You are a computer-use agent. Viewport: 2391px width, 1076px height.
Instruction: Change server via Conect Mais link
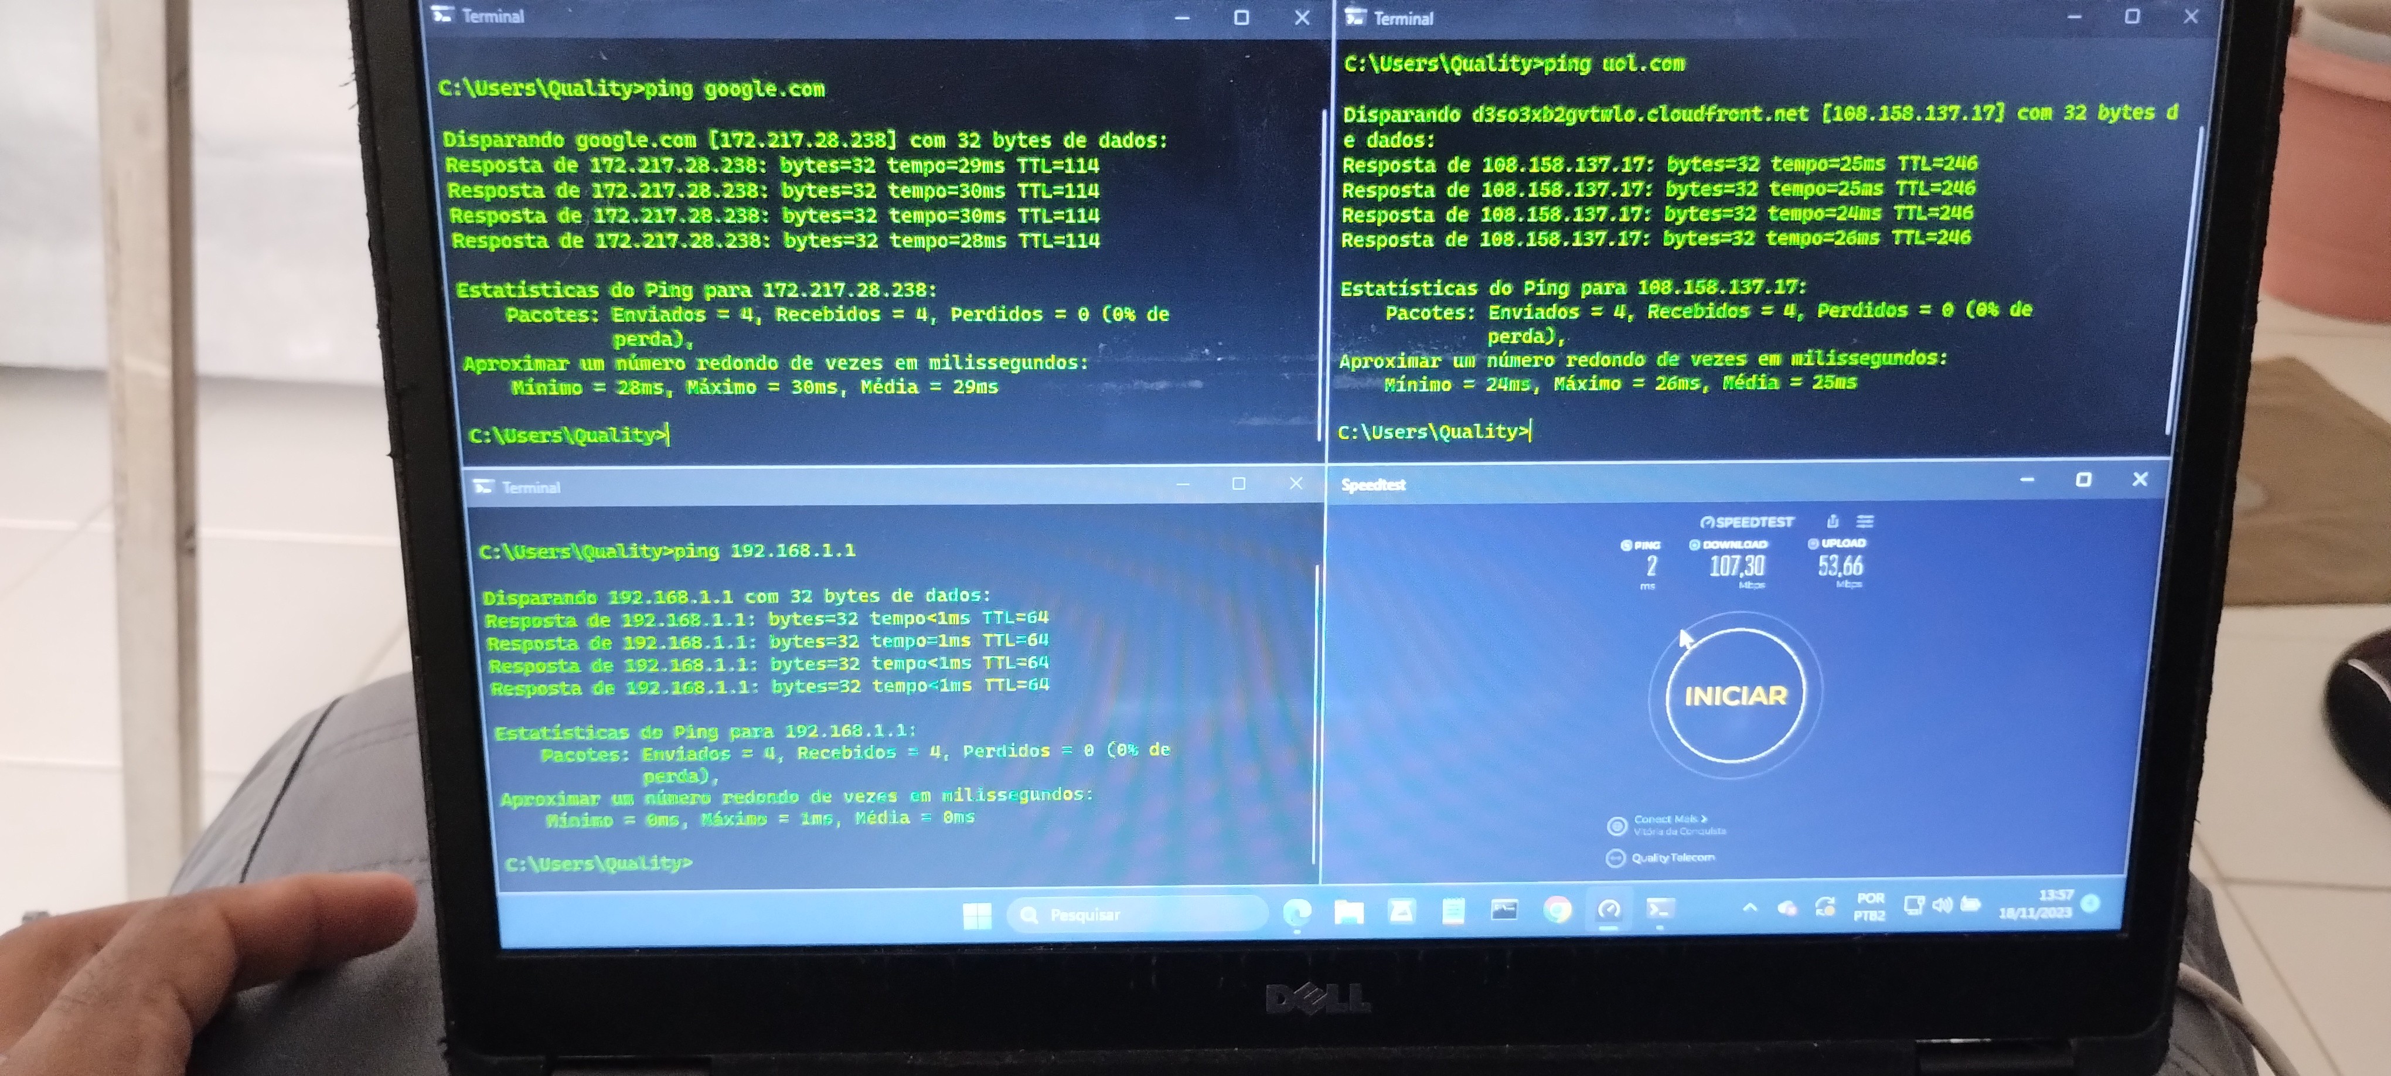[x=1670, y=820]
